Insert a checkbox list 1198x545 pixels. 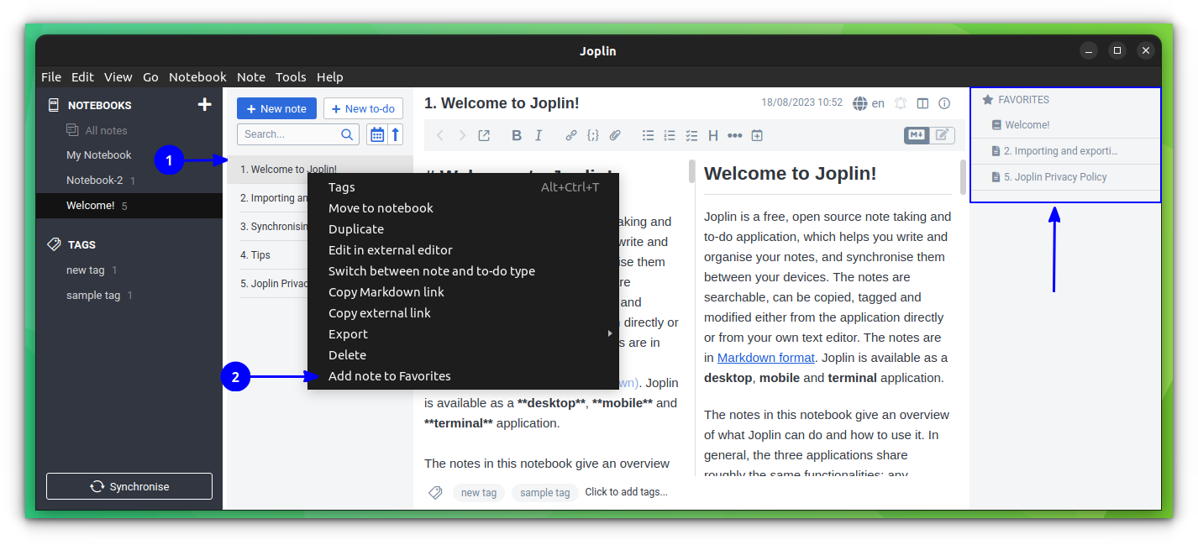coord(691,135)
